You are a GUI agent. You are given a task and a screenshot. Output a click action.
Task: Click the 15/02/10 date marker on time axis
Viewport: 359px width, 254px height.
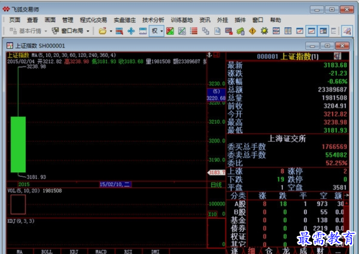[115, 184]
